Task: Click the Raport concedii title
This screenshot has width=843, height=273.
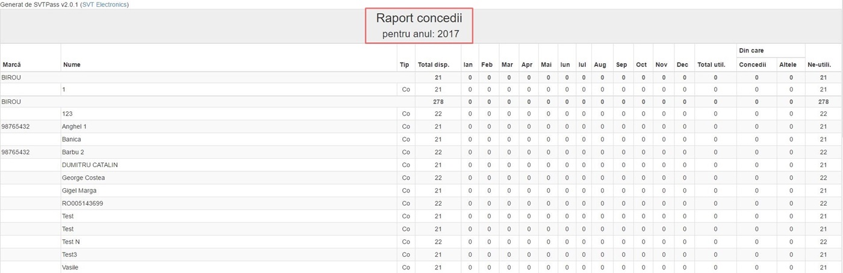Action: click(x=420, y=19)
